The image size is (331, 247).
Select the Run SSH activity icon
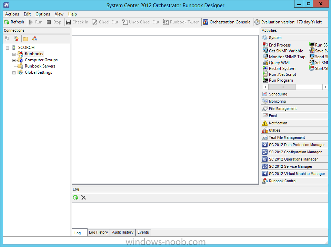coord(312,45)
